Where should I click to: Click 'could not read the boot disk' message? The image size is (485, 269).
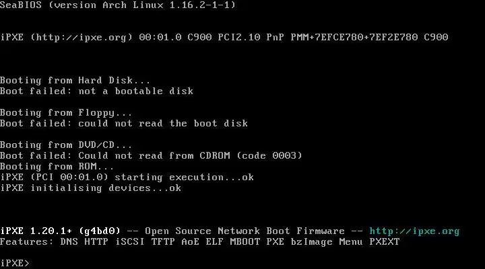point(163,124)
